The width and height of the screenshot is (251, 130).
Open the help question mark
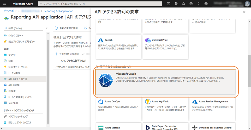point(199,4)
